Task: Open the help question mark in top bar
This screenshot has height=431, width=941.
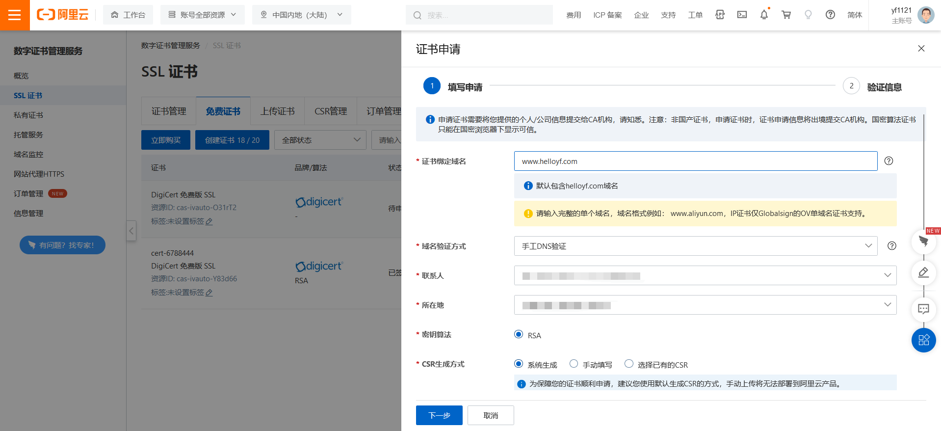Action: [x=830, y=15]
